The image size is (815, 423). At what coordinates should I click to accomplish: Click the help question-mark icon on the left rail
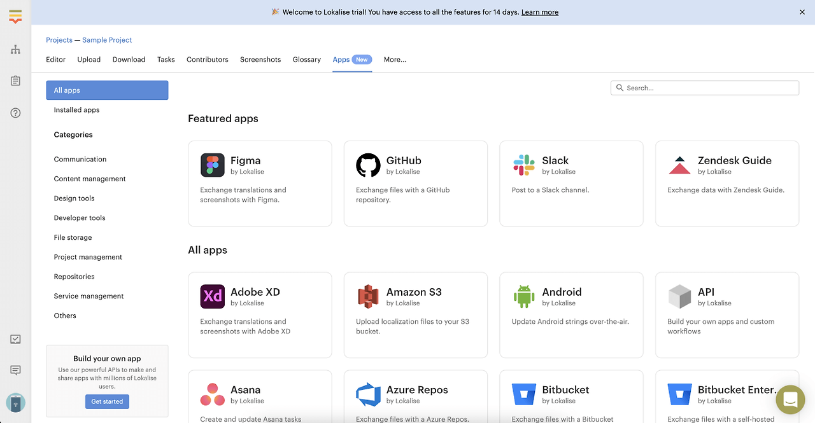(x=15, y=113)
